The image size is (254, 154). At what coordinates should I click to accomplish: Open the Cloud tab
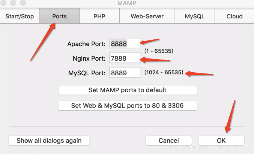[x=234, y=16]
